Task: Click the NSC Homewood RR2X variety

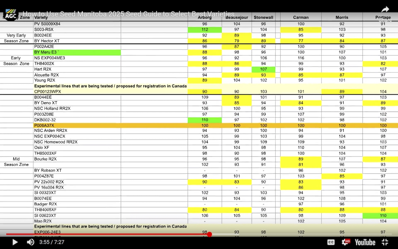Action: (x=56, y=142)
